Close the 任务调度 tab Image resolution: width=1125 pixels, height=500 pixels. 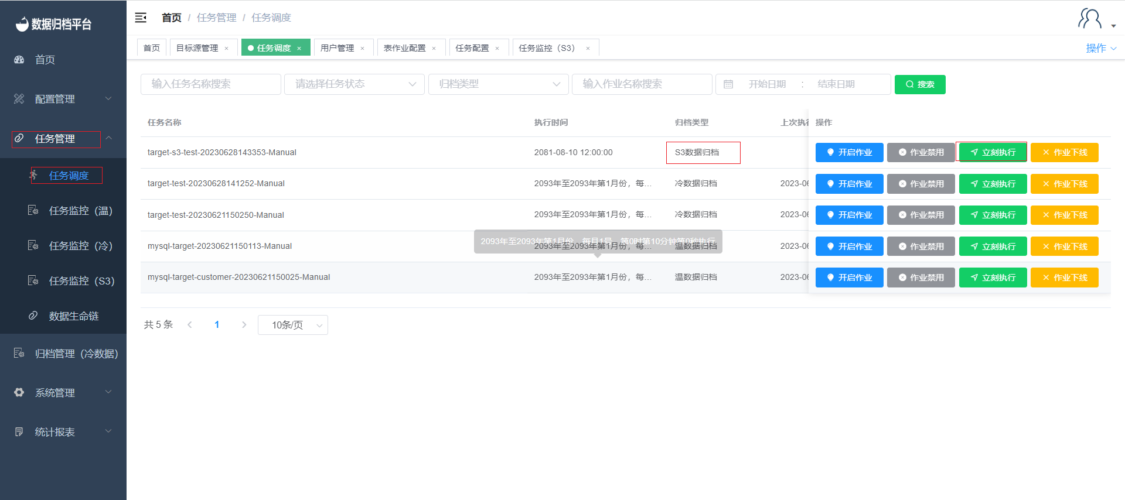pos(299,49)
